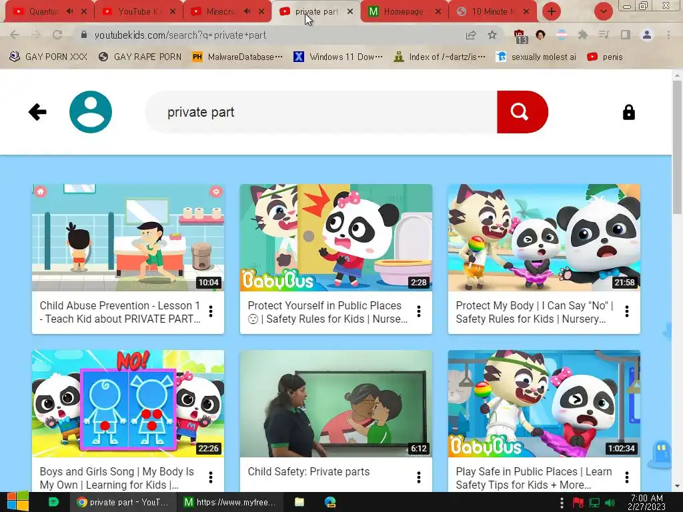Screen dimensions: 683x512
Task: Open the extension icon showing badge 13
Action: [520, 37]
